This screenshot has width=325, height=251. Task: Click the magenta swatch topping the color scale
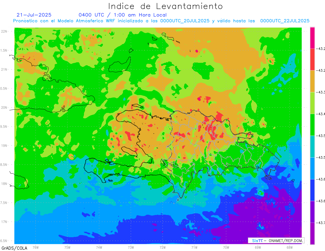(312, 38)
